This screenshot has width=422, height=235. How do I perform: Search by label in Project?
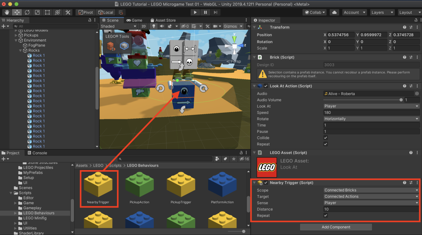pos(225,159)
